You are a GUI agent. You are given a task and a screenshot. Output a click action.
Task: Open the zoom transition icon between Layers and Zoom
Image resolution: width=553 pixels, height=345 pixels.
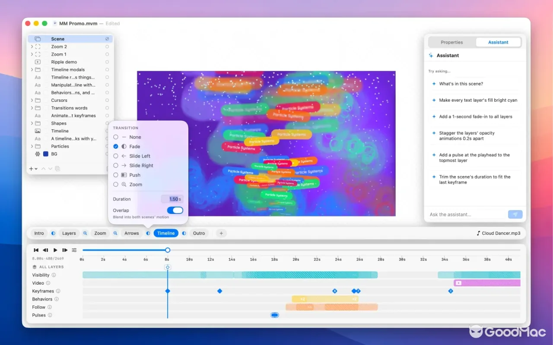[85, 233]
